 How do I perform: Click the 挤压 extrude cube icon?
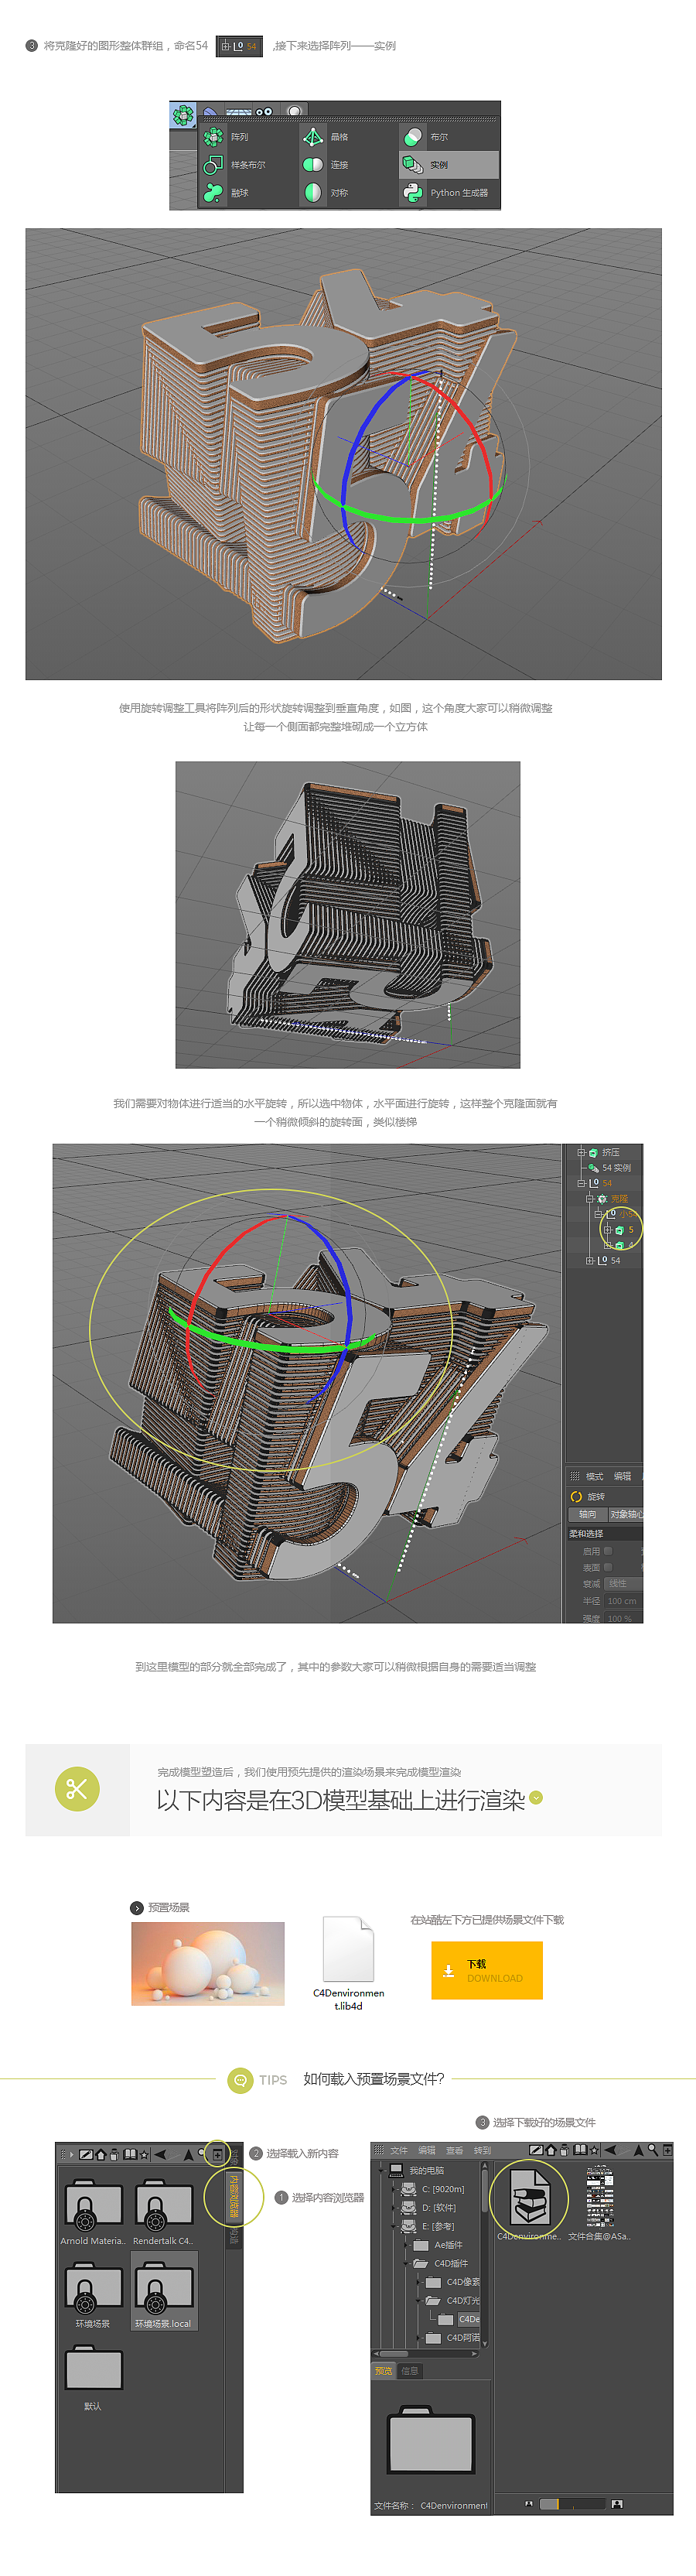(593, 1152)
